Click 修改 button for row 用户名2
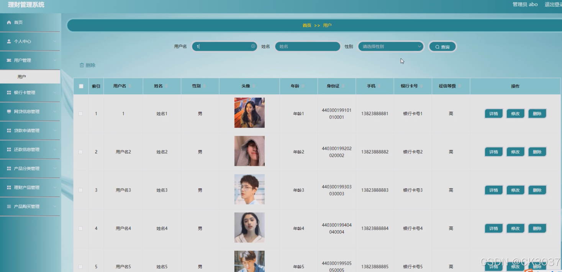This screenshot has width=562, height=272. click(x=515, y=152)
